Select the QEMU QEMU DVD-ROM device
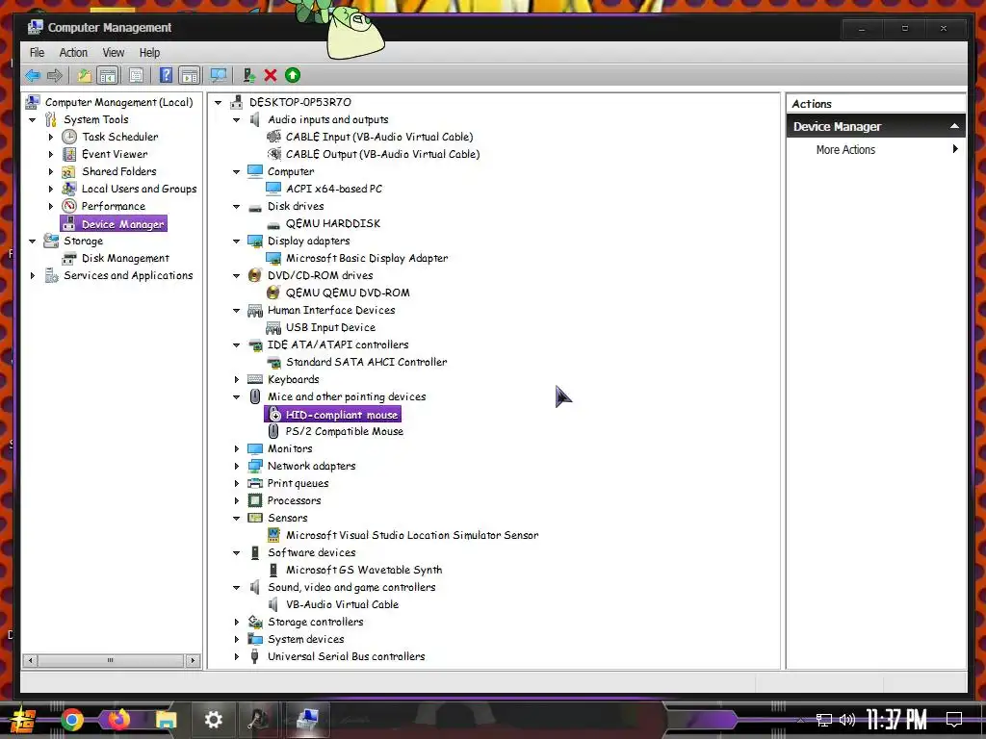This screenshot has width=986, height=739. point(348,293)
